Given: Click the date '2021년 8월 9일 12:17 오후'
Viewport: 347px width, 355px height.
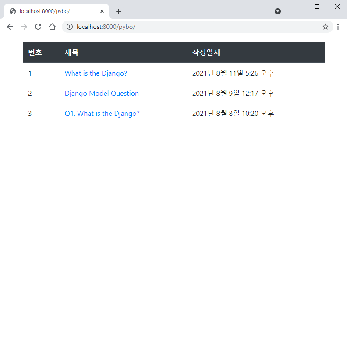Looking at the screenshot, I should coord(233,93).
